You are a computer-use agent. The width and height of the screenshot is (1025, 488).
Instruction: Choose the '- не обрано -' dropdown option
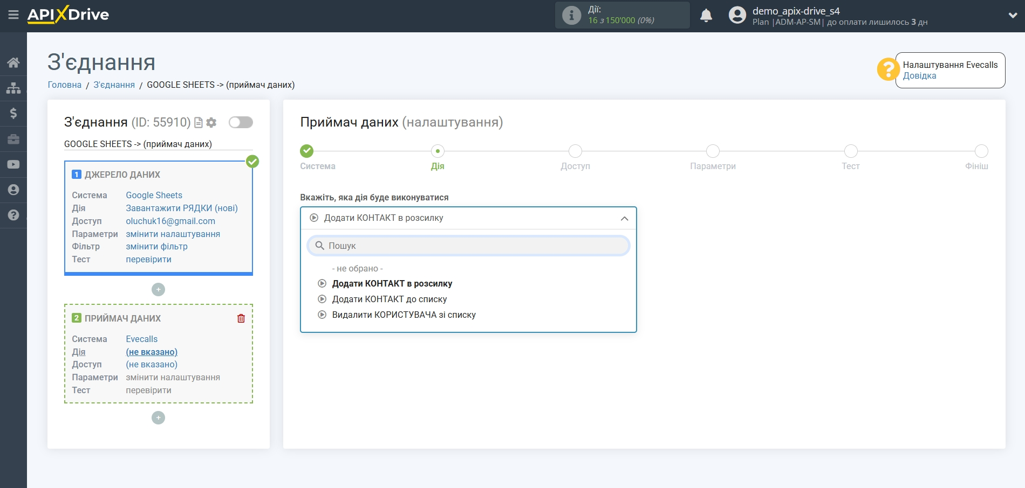point(357,268)
